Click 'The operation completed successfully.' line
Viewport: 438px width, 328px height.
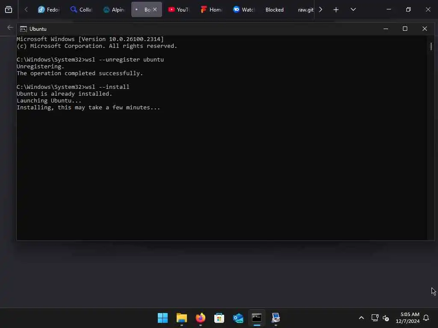tap(80, 73)
